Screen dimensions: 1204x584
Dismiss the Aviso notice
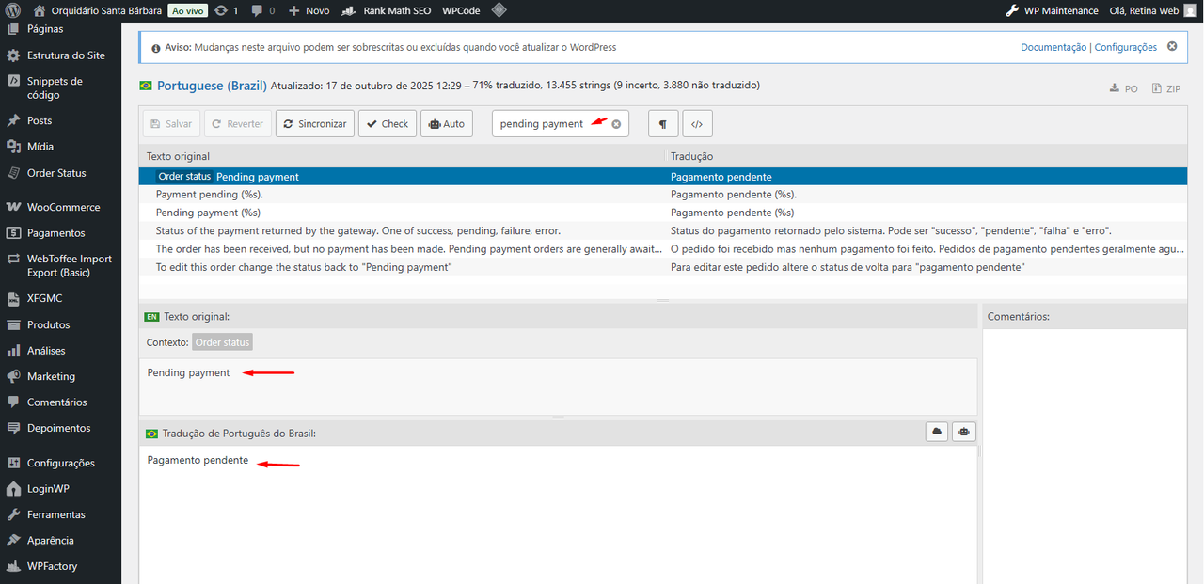coord(1172,46)
